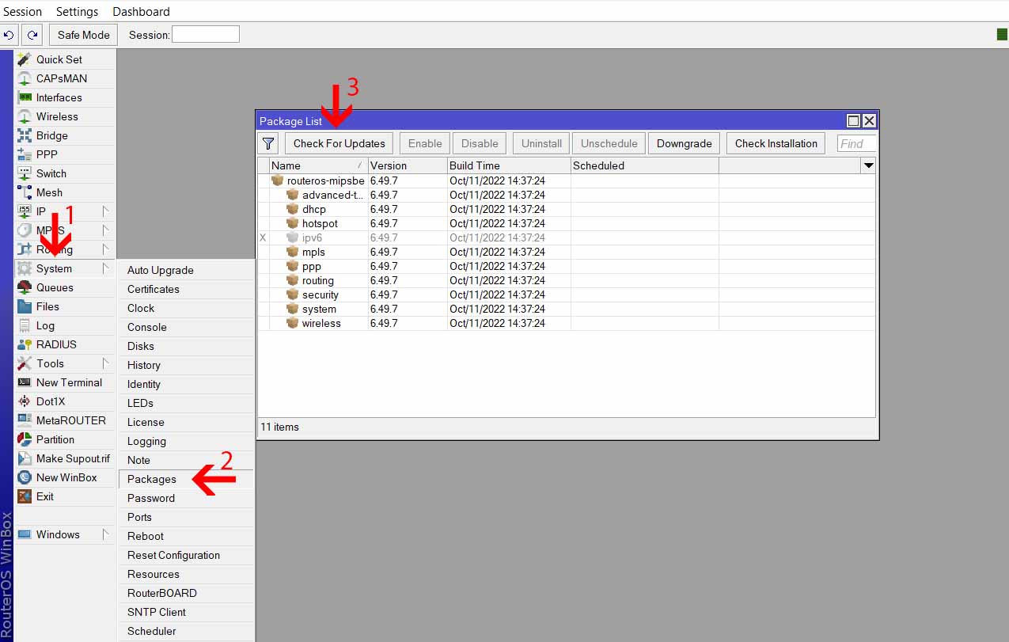The width and height of the screenshot is (1009, 642).
Task: Launch New Terminal from sidebar
Action: point(69,382)
